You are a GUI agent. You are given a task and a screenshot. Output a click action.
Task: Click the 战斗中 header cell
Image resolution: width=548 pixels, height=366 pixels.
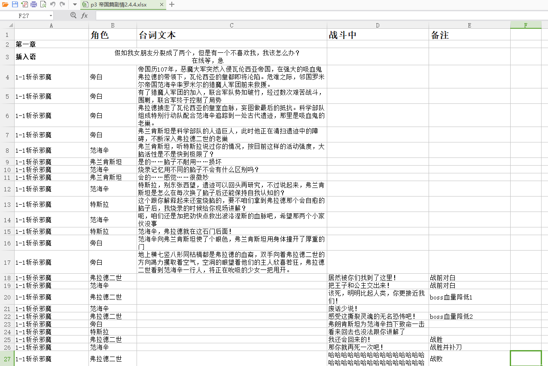pyautogui.click(x=378, y=35)
